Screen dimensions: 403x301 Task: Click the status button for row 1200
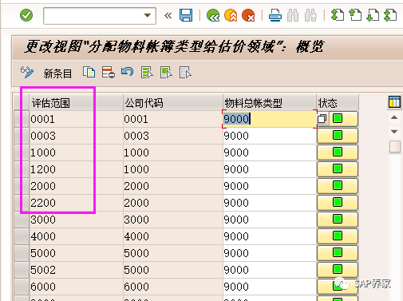click(338, 169)
